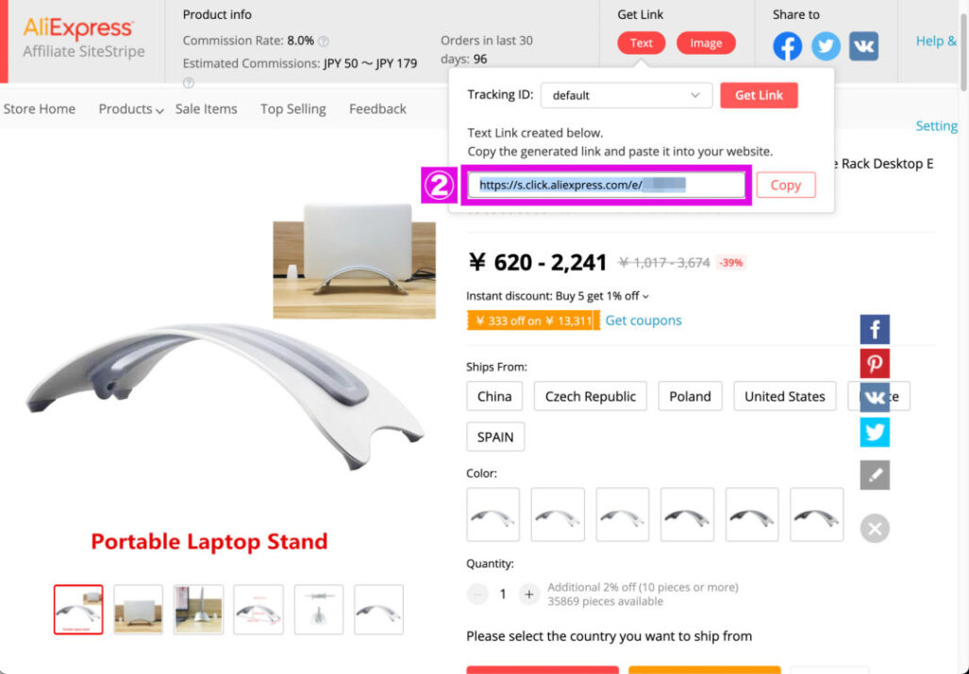Share to Facebook in SiteStripe bar
The width and height of the screenshot is (969, 674).
click(787, 46)
